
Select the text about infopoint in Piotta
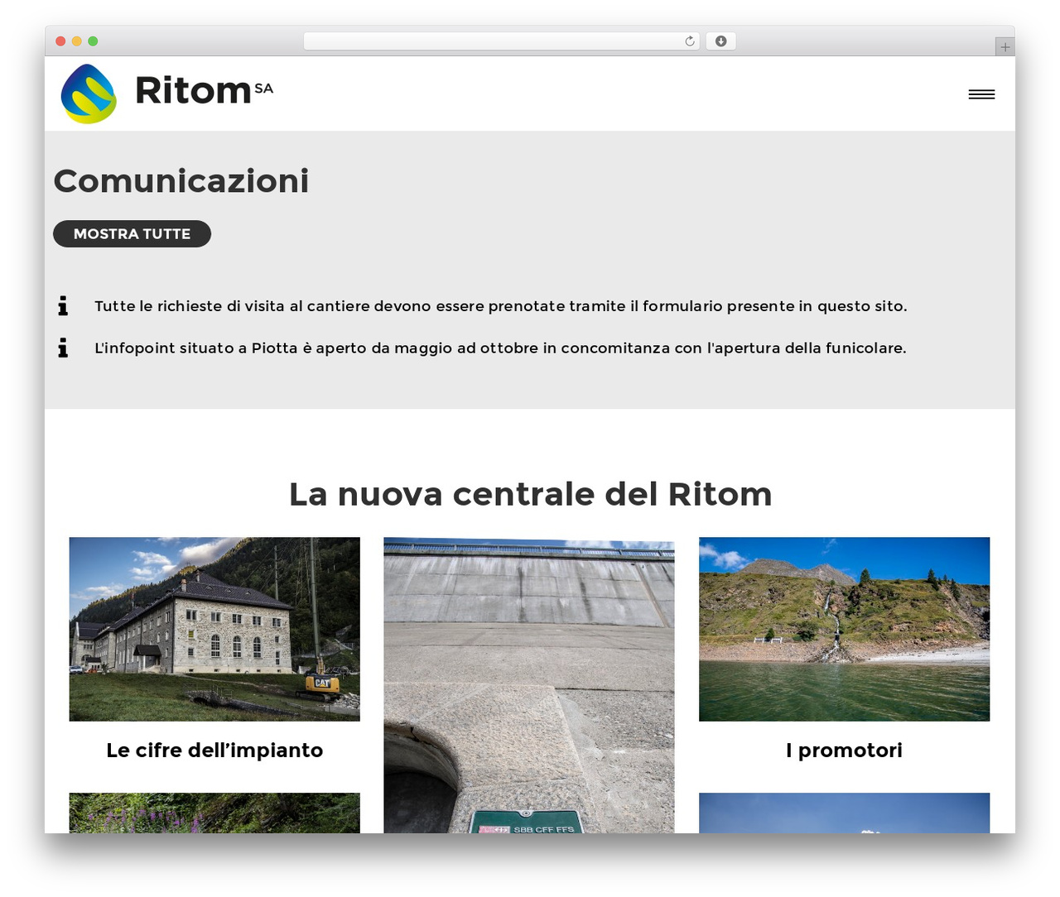point(500,348)
